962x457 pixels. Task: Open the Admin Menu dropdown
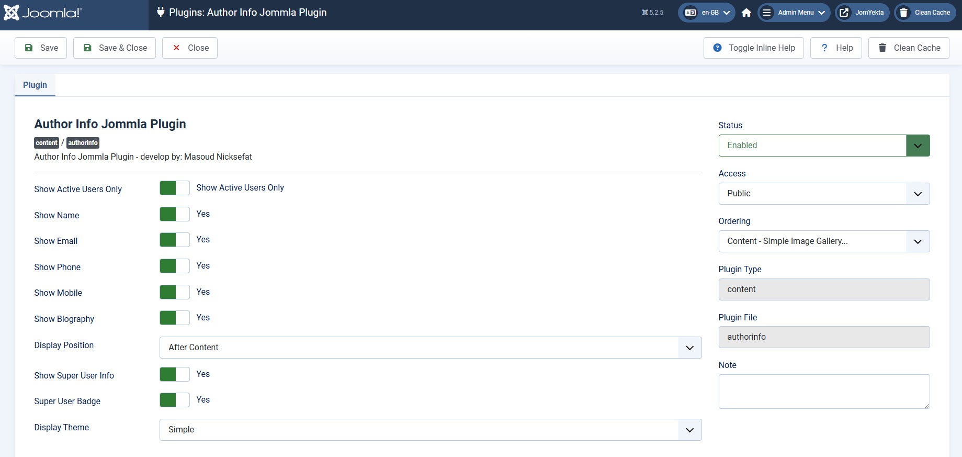click(x=794, y=13)
